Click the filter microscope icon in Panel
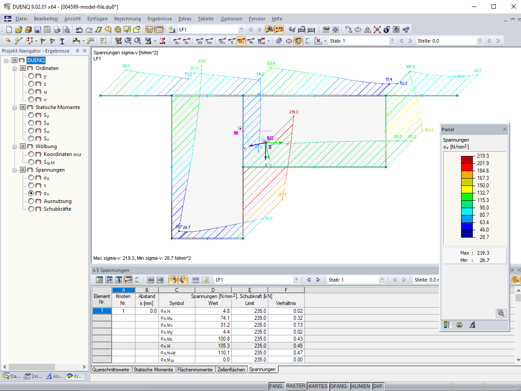Screen dimensions: 521x391 tap(472, 325)
